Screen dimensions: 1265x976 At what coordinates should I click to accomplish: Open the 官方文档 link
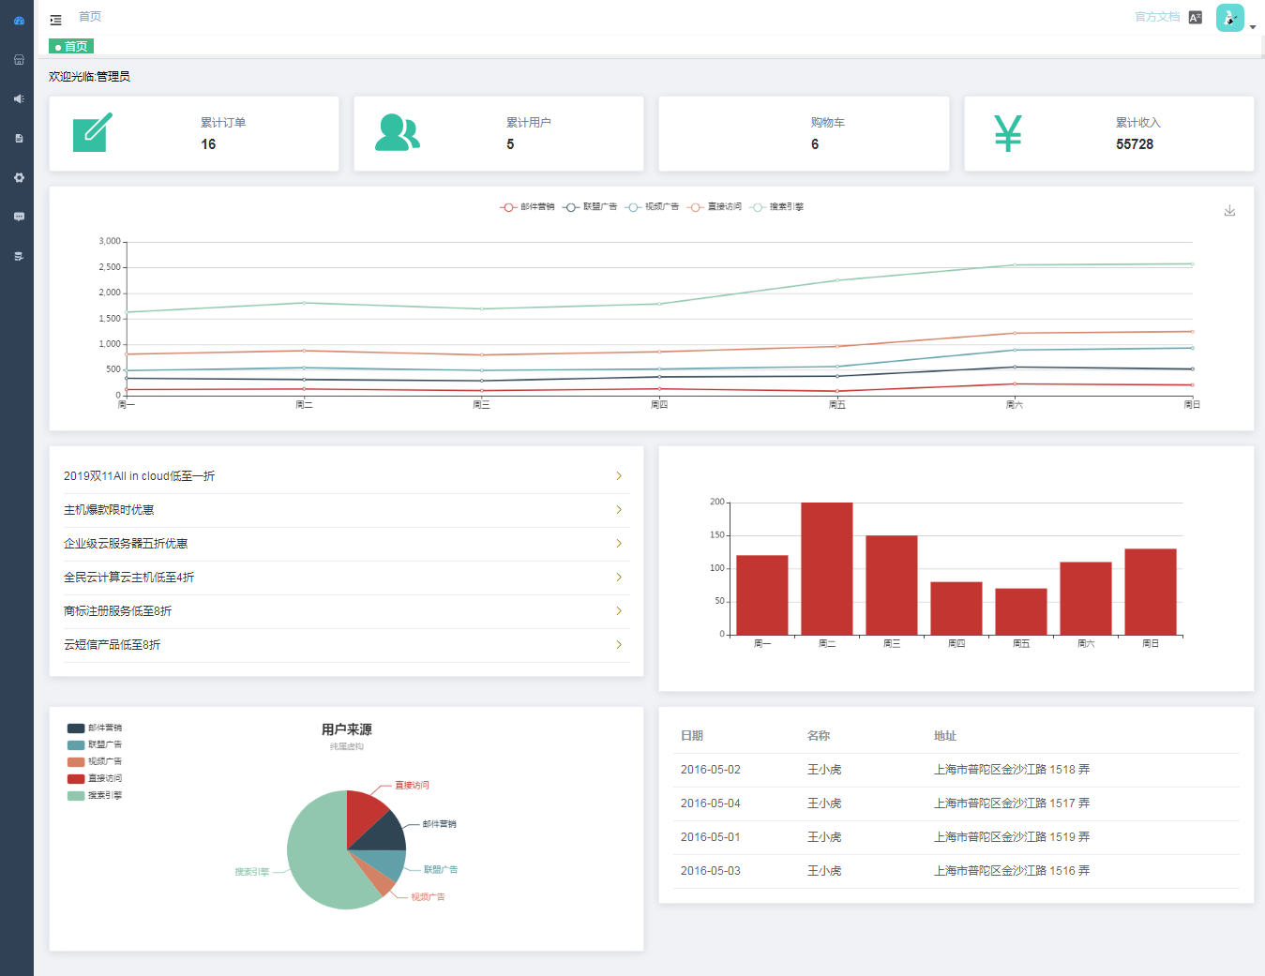[1156, 17]
